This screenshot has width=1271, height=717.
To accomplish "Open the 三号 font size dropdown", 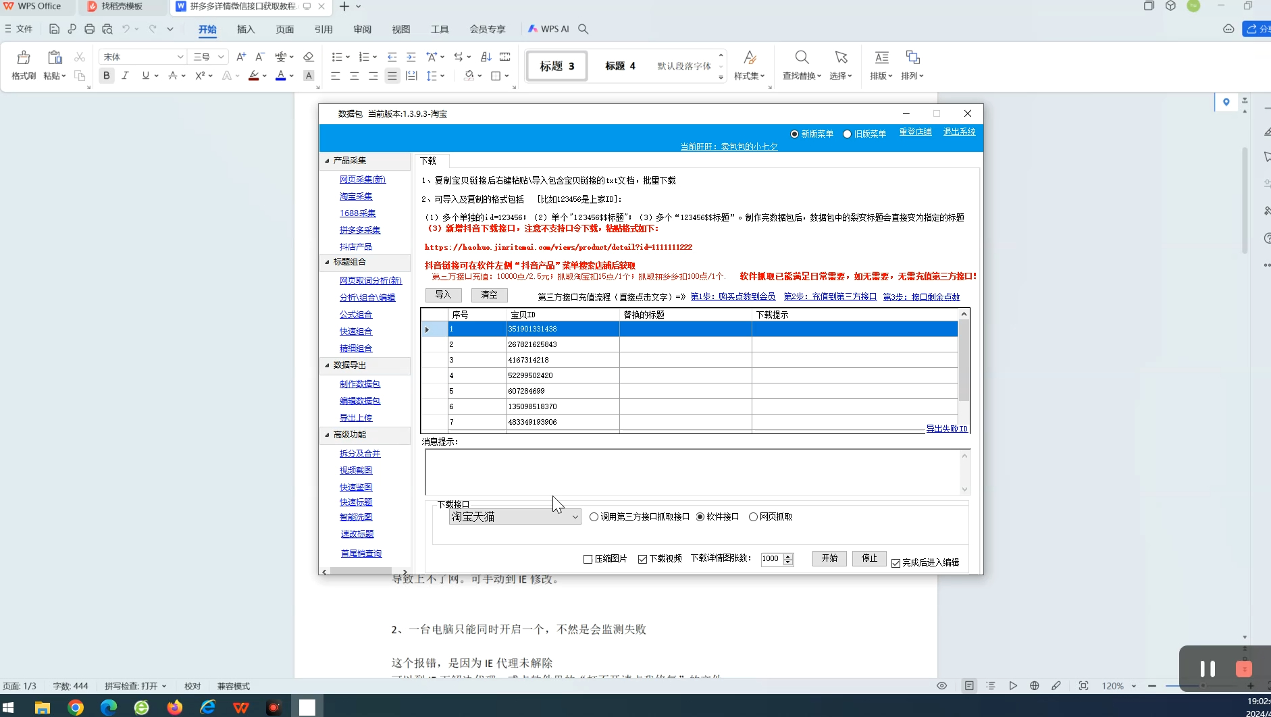I will [221, 57].
